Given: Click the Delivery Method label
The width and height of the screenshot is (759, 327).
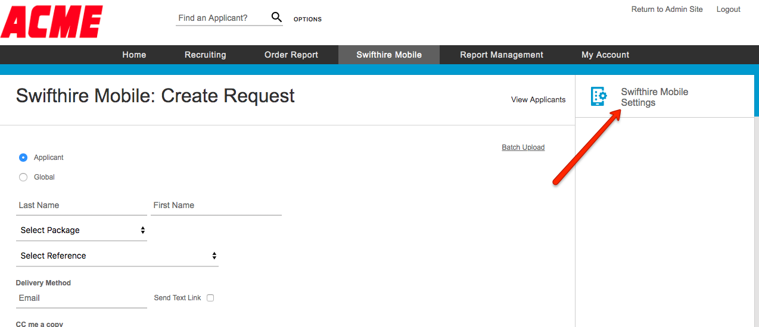Looking at the screenshot, I should [x=43, y=283].
